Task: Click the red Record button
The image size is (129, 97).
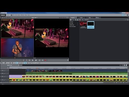Action: [45, 60]
